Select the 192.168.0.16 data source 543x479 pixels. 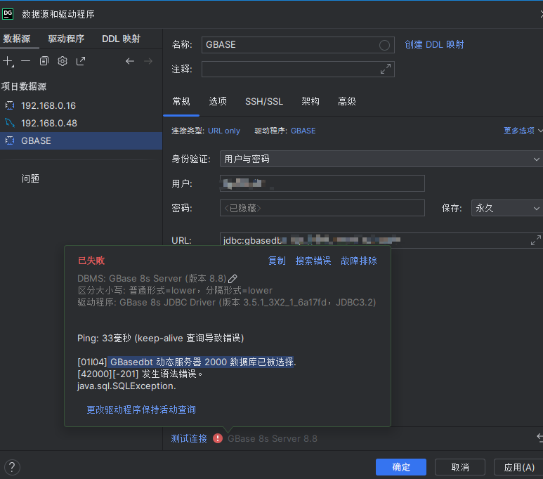click(x=81, y=105)
